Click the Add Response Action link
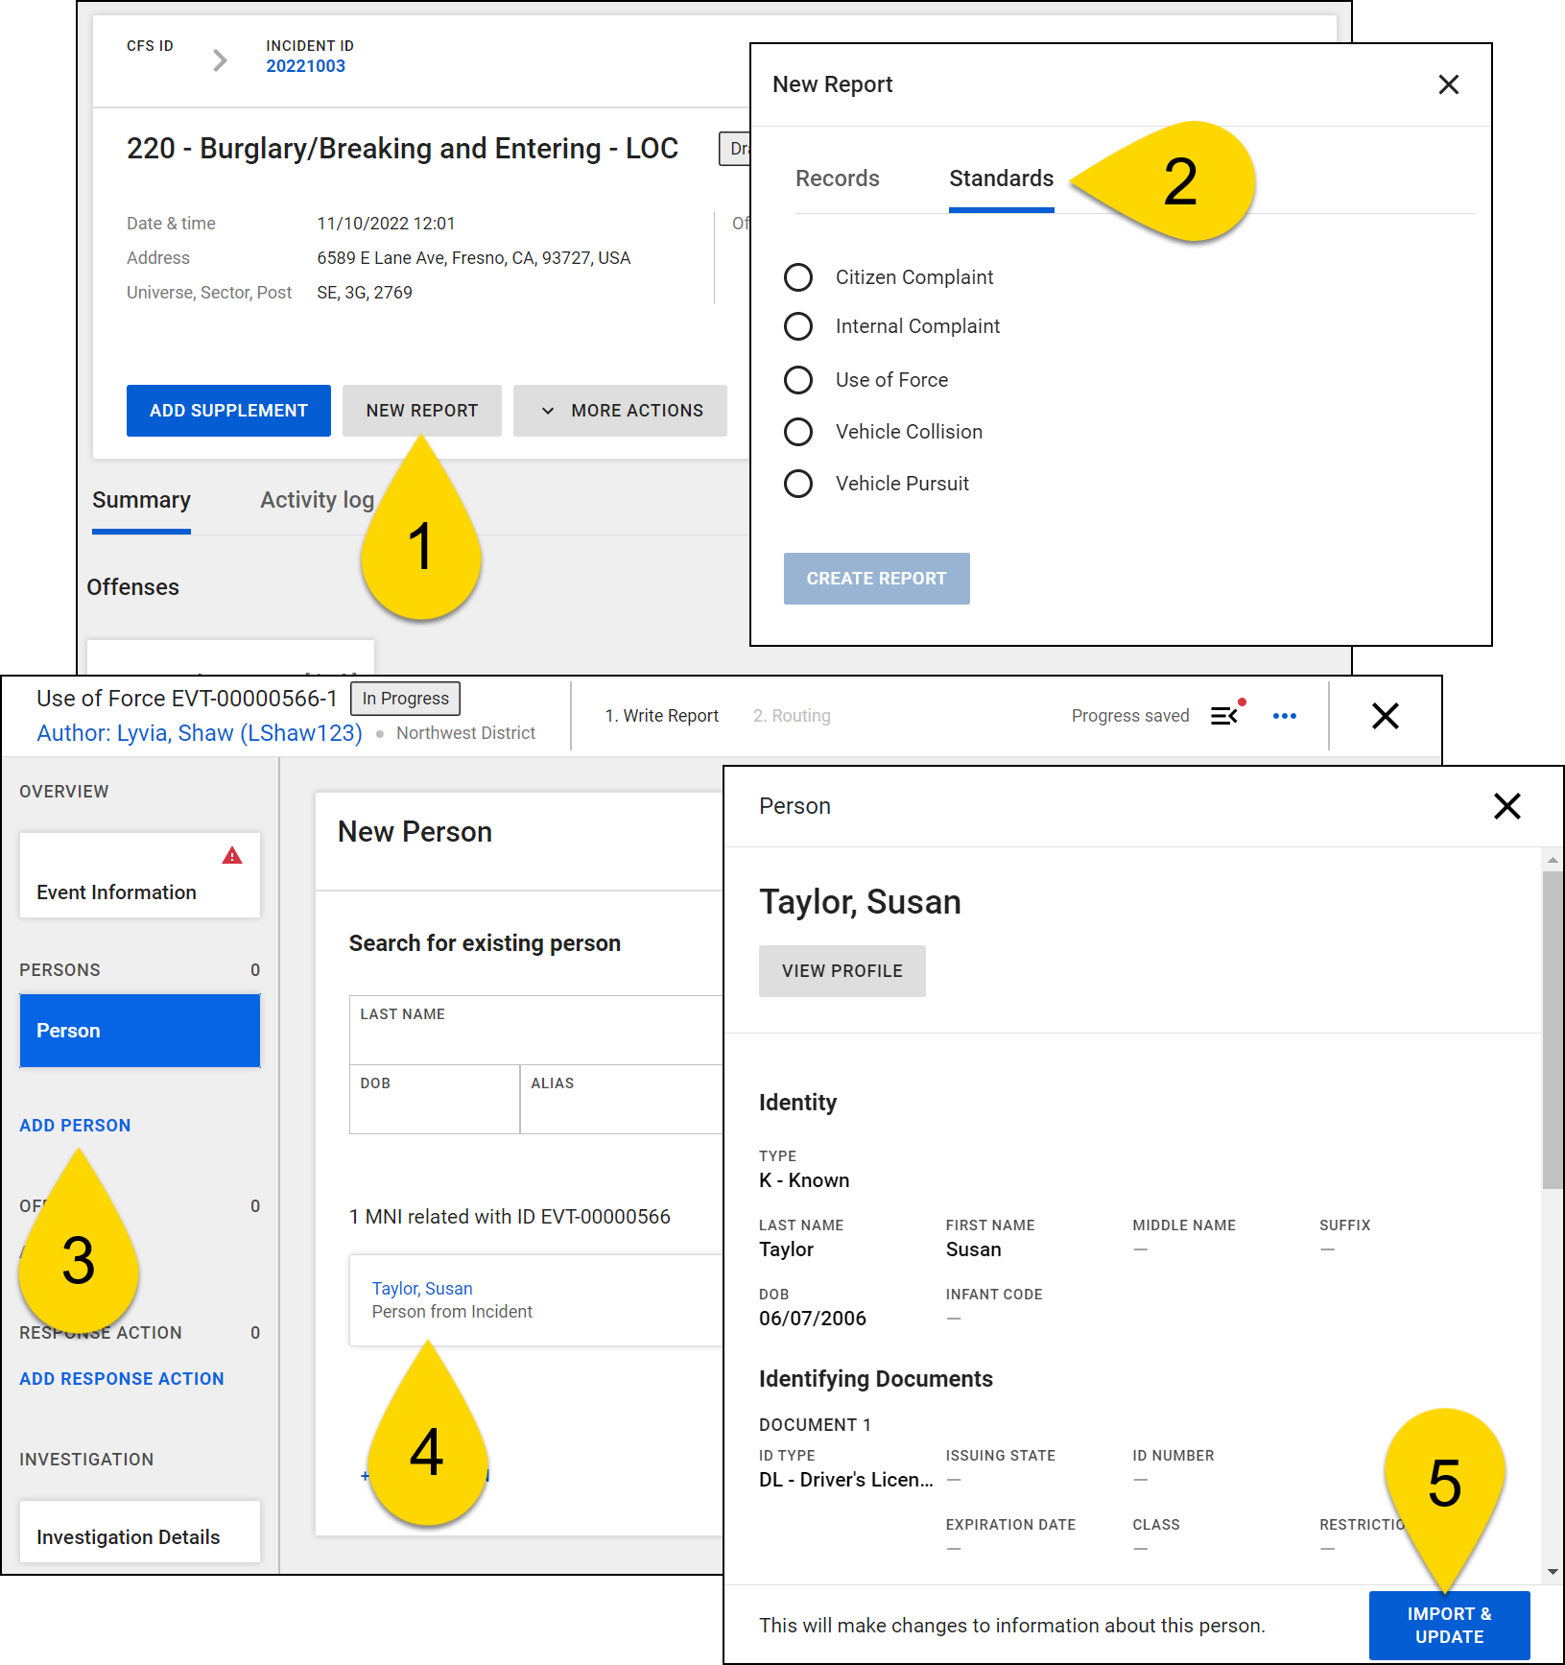This screenshot has width=1565, height=1665. (x=121, y=1378)
